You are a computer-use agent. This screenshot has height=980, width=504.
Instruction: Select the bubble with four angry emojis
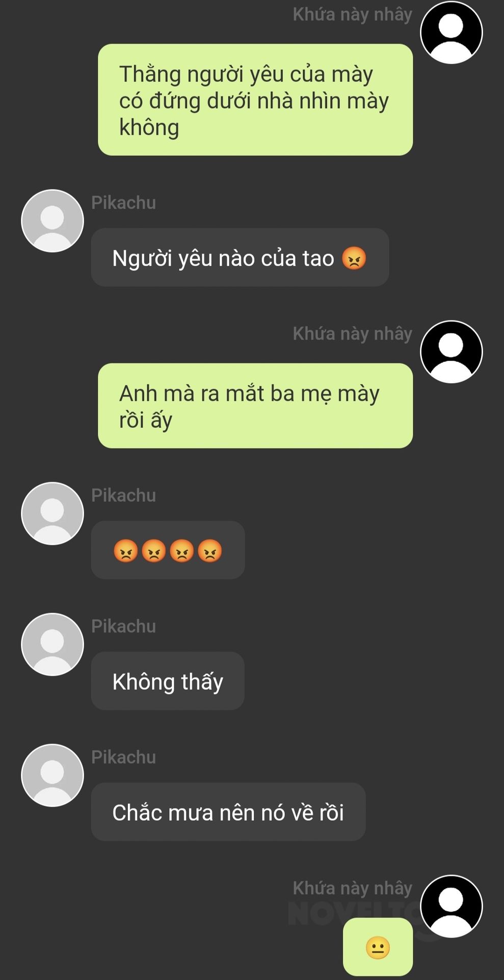click(x=168, y=550)
